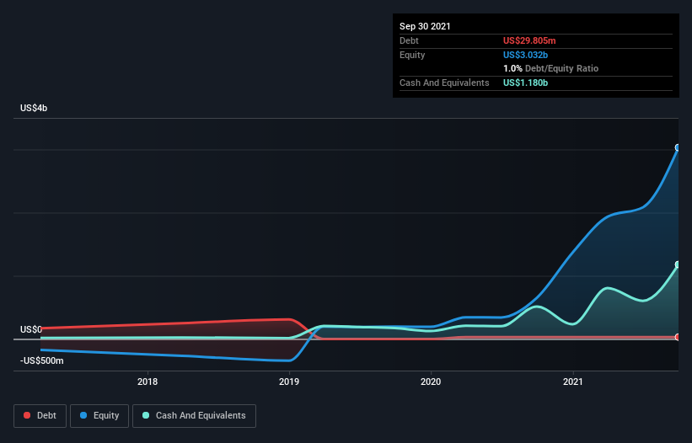Click the Debt endpoint marker on the chart
Viewport: 692px width, 443px height.
point(678,337)
